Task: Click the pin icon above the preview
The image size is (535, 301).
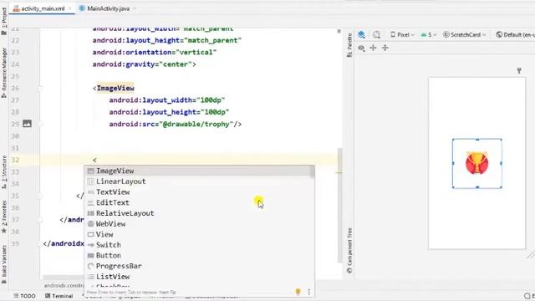Action: coord(519,70)
